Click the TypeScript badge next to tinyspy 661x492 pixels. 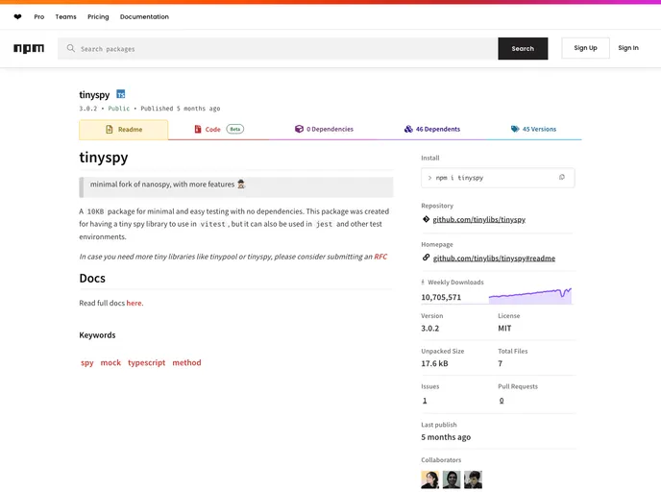click(120, 94)
